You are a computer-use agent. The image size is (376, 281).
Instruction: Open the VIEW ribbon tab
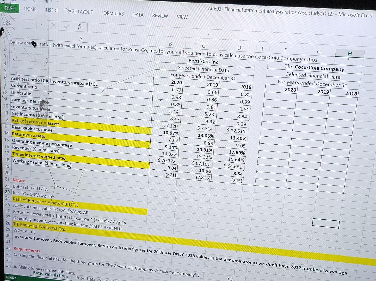click(182, 17)
